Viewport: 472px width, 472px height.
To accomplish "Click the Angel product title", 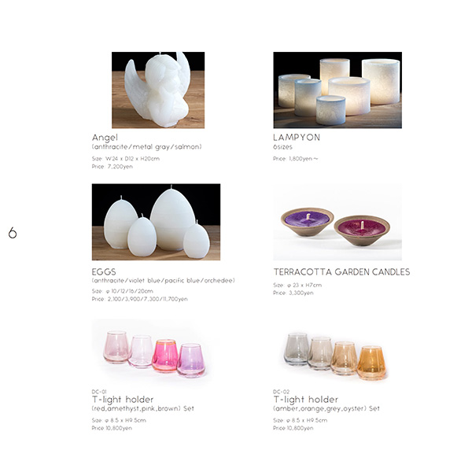I will (105, 138).
